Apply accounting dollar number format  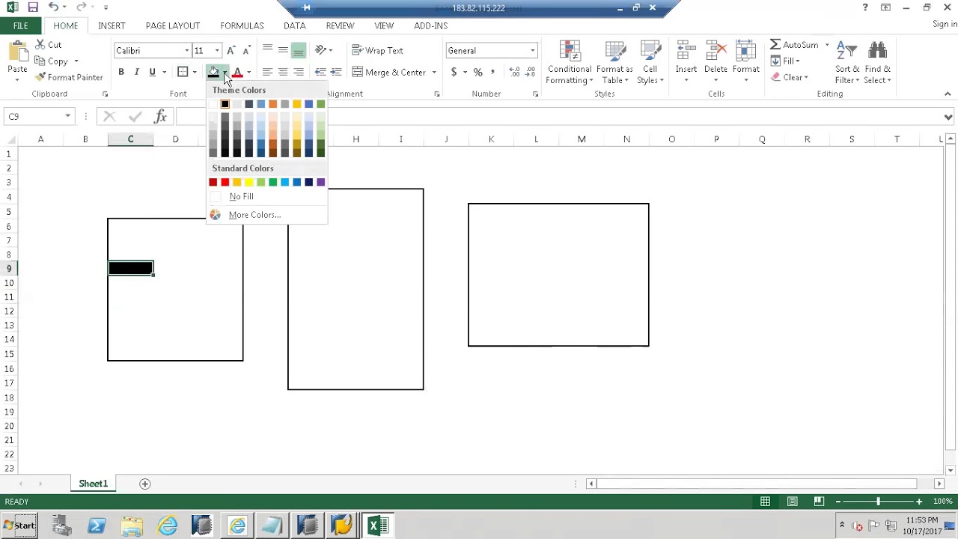tap(454, 73)
